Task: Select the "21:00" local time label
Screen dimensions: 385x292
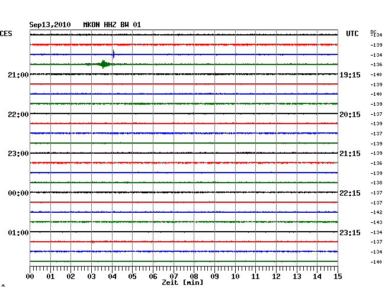Action: 18,75
